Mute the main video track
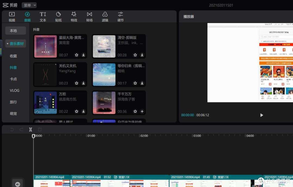The image size is (293, 187). pyautogui.click(x=18, y=184)
